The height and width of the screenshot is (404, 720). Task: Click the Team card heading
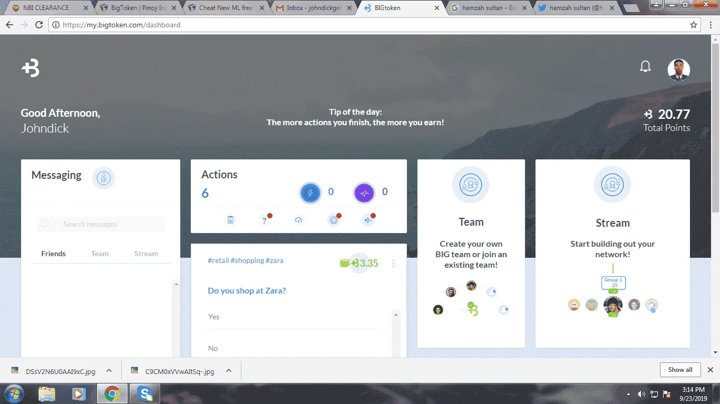point(471,222)
